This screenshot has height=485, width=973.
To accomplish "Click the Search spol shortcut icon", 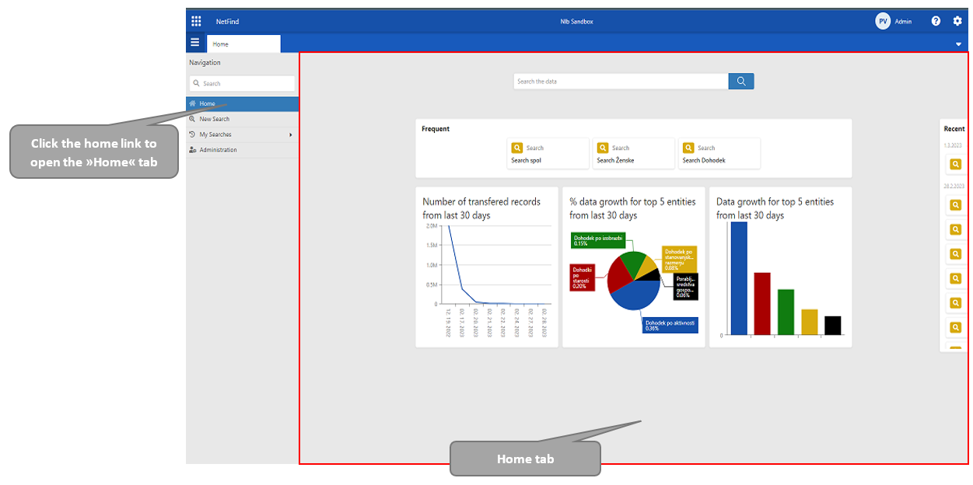I will [516, 148].
